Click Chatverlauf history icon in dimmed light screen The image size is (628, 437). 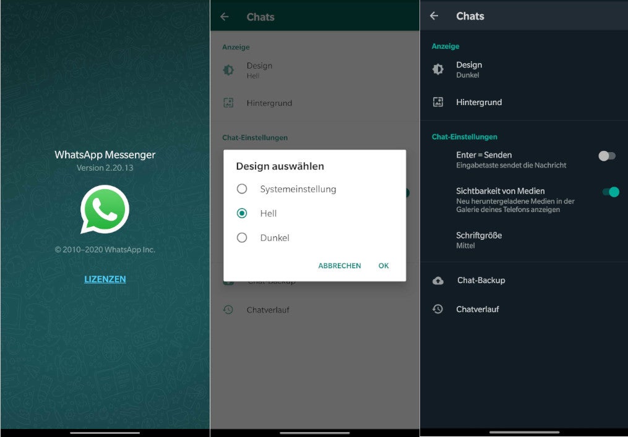point(228,310)
